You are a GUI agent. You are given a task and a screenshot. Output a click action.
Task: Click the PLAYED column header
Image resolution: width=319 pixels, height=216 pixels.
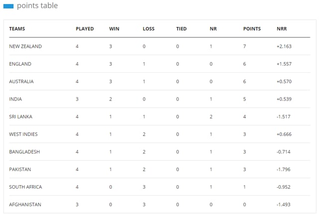tap(85, 29)
